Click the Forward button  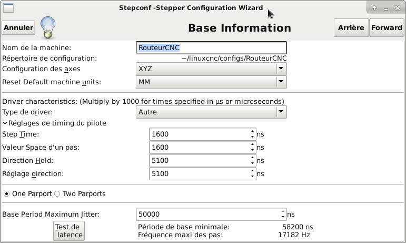pyautogui.click(x=387, y=27)
